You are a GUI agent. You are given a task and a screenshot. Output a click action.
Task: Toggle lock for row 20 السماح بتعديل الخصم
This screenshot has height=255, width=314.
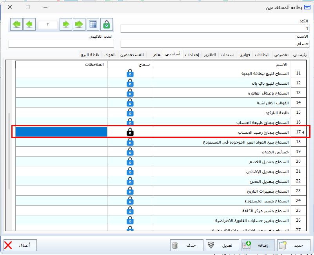[130, 162]
